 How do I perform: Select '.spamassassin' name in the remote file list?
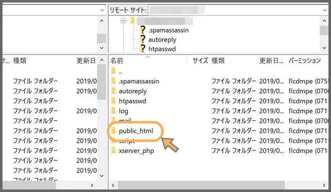pyautogui.click(x=139, y=81)
